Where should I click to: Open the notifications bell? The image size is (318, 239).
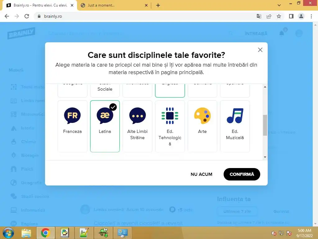tap(282, 33)
